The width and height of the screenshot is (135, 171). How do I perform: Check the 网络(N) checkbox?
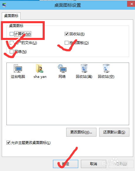[11, 51]
